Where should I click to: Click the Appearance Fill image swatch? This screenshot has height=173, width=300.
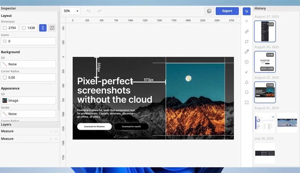(x=5, y=100)
